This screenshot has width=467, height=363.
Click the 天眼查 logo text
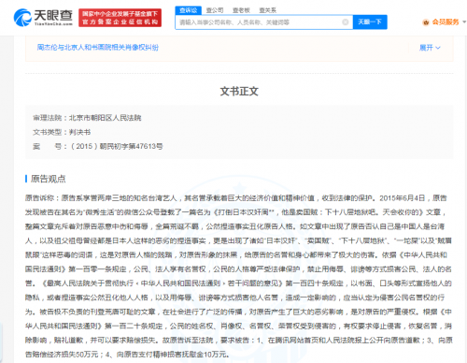[53, 17]
